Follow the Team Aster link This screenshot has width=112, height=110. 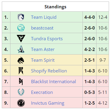coord(43,49)
